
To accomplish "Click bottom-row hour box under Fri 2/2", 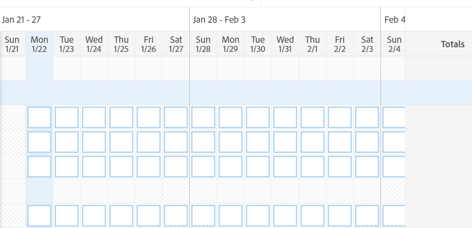I will pyautogui.click(x=340, y=216).
